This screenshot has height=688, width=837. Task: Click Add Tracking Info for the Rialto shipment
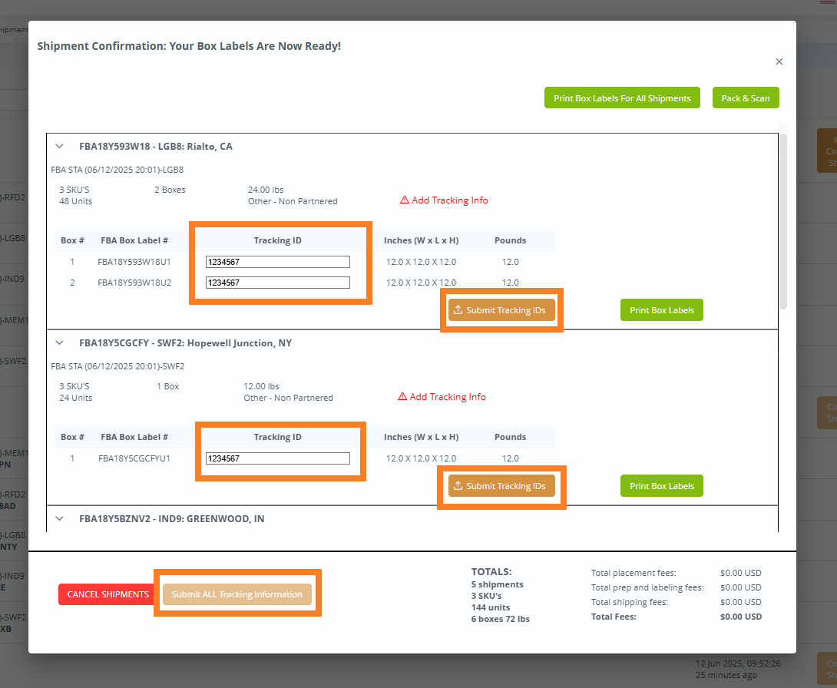click(x=450, y=200)
